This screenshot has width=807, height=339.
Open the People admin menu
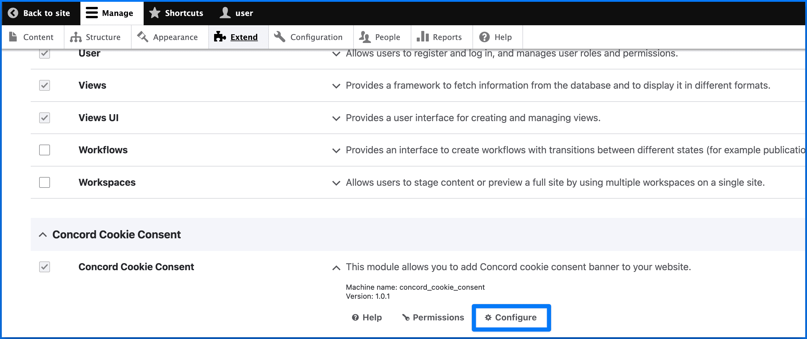[380, 37]
